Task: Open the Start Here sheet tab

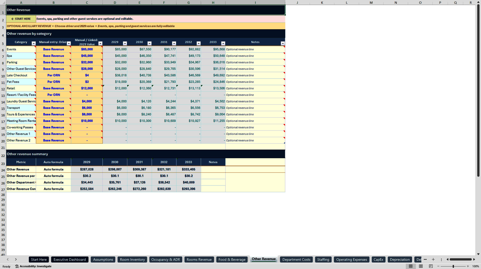Action: coord(39,259)
